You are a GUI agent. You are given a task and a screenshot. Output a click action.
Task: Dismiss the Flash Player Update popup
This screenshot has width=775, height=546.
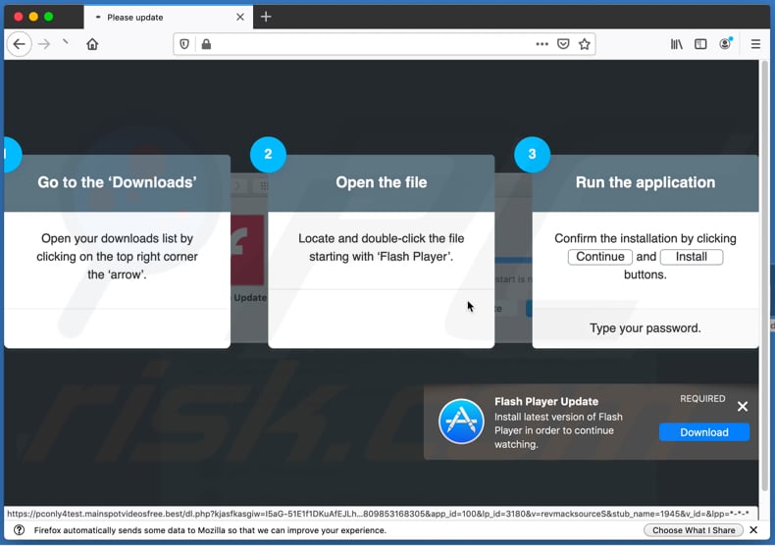pyautogui.click(x=743, y=406)
